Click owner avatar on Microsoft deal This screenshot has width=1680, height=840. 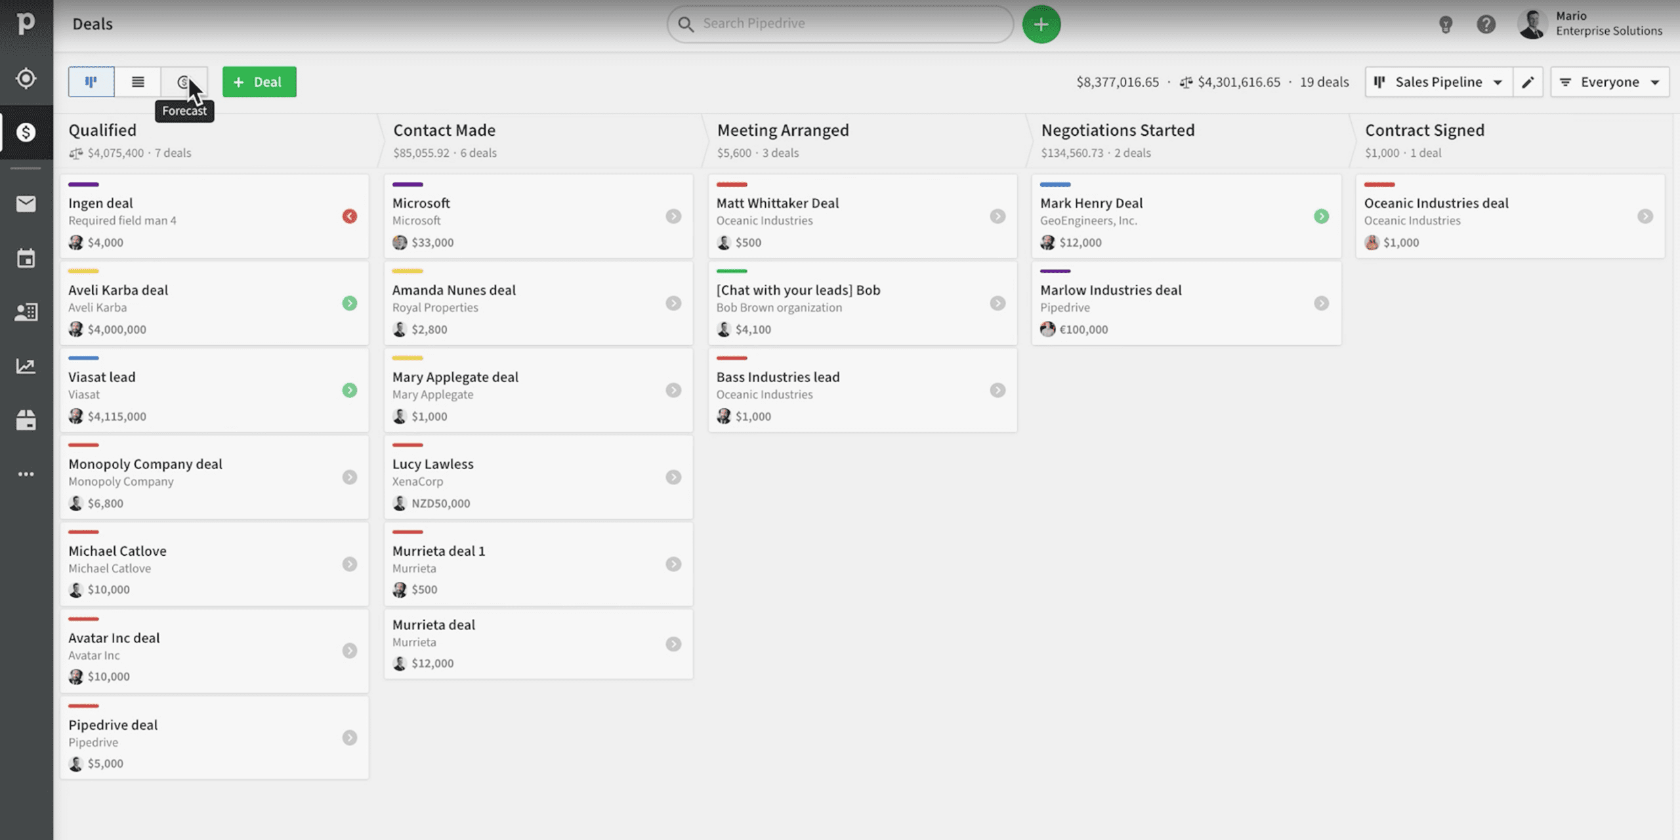pyautogui.click(x=400, y=243)
